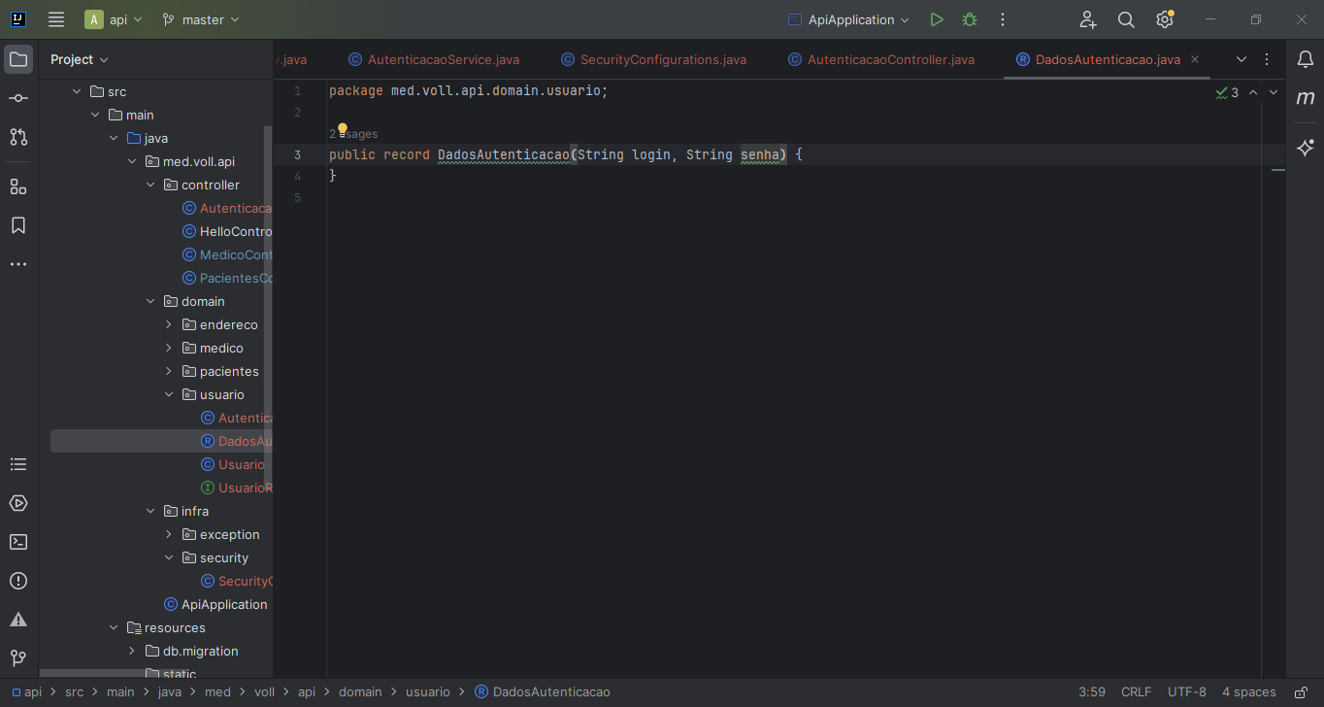Screen dimensions: 1324x707
Task: Expand the exception package
Action: click(x=169, y=534)
